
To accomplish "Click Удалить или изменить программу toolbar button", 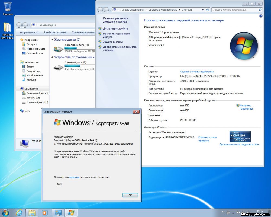I will point(84,32).
